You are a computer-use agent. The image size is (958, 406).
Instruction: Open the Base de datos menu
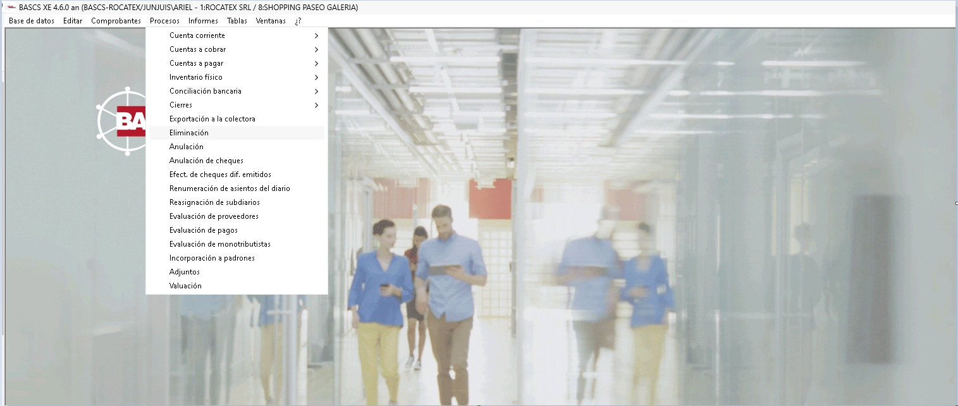(32, 21)
